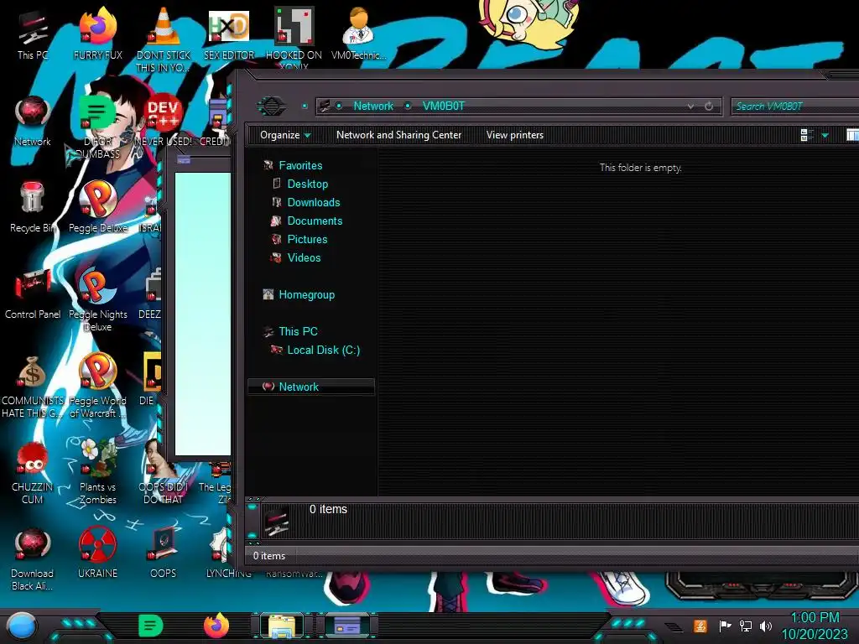Select Pictures in the navigation pane
This screenshot has height=644, width=859.
[x=307, y=239]
